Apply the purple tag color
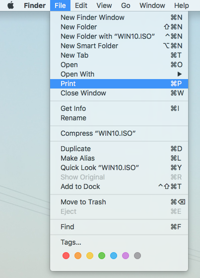The width and height of the screenshot is (200, 278). [x=126, y=256]
